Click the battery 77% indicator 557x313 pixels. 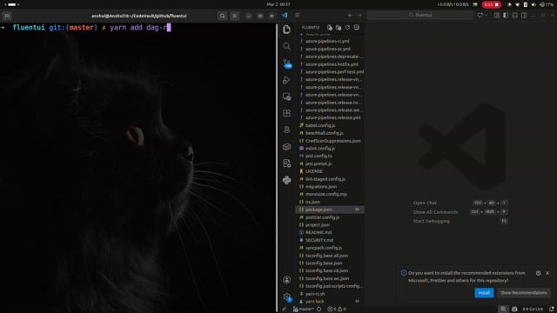coord(547,4)
